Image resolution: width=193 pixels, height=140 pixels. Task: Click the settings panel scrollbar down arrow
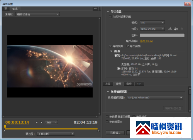[x=190, y=111]
